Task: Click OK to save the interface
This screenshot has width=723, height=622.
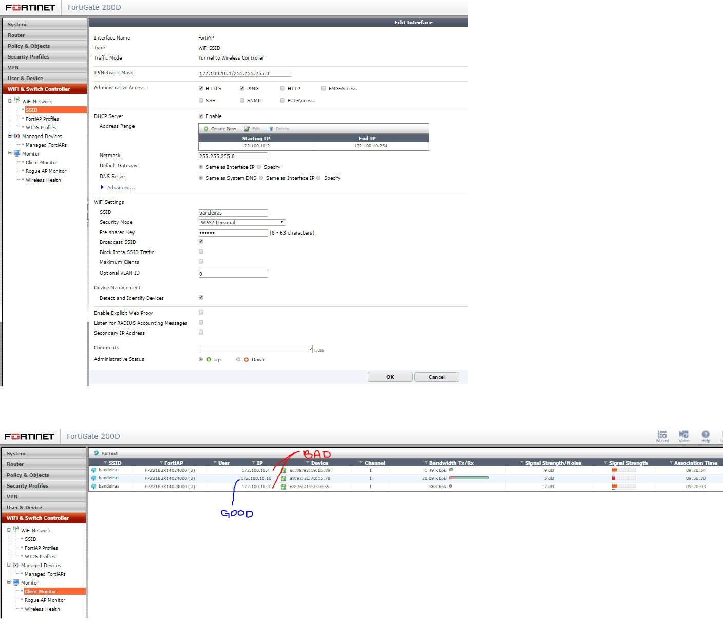Action: click(x=390, y=377)
